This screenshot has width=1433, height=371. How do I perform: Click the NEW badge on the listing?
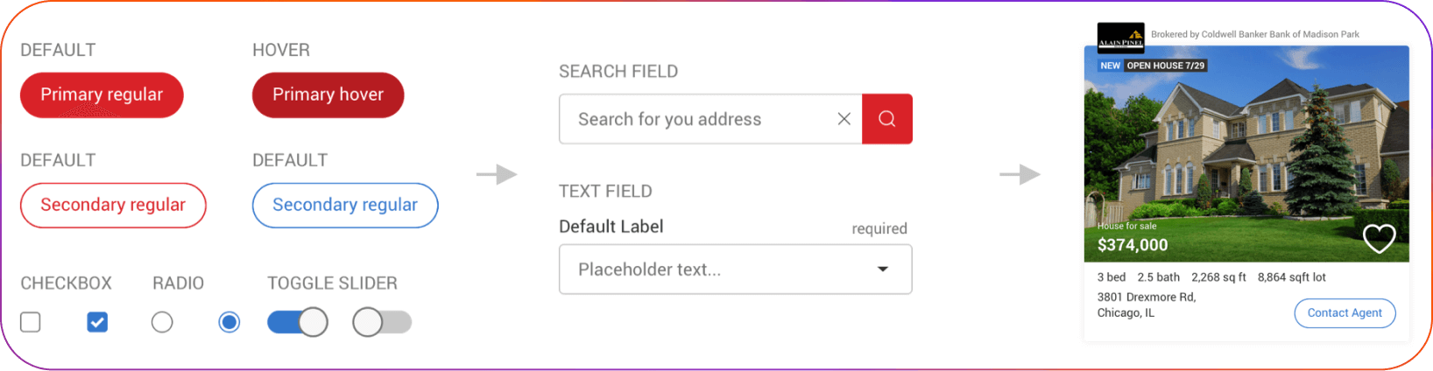(1110, 66)
